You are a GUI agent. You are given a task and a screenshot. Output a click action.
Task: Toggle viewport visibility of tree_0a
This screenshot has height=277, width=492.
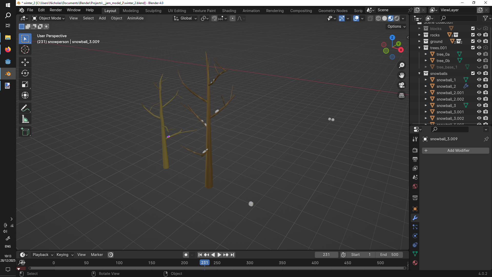click(x=479, y=54)
